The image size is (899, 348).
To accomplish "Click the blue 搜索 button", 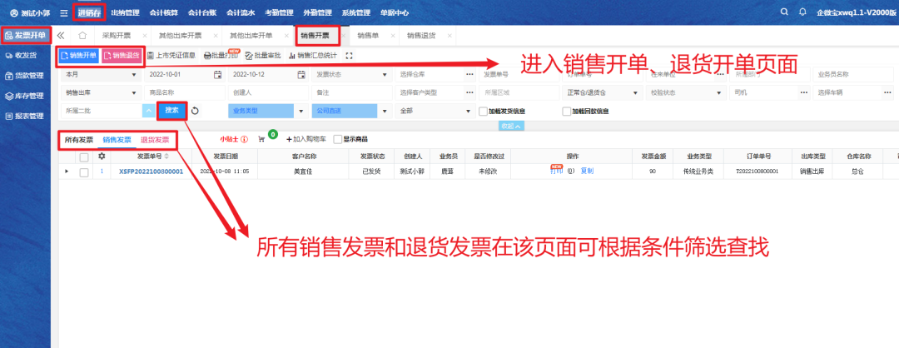I will (171, 110).
